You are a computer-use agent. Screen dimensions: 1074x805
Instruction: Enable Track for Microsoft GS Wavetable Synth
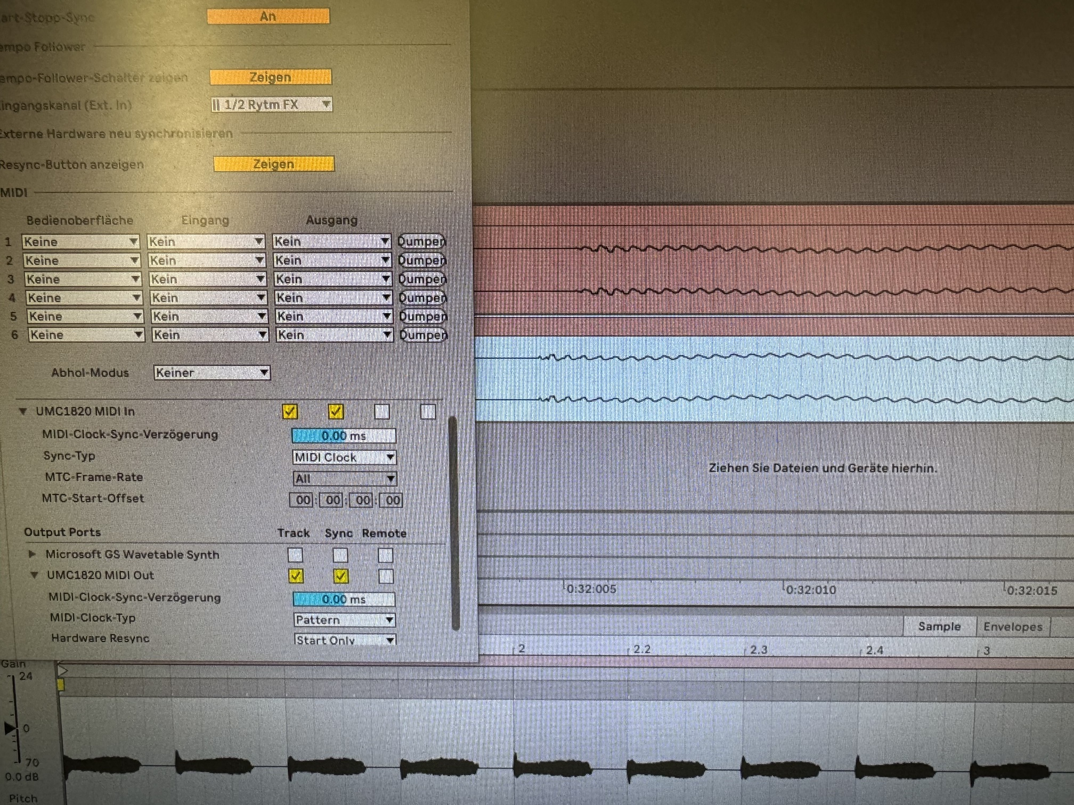coord(295,555)
